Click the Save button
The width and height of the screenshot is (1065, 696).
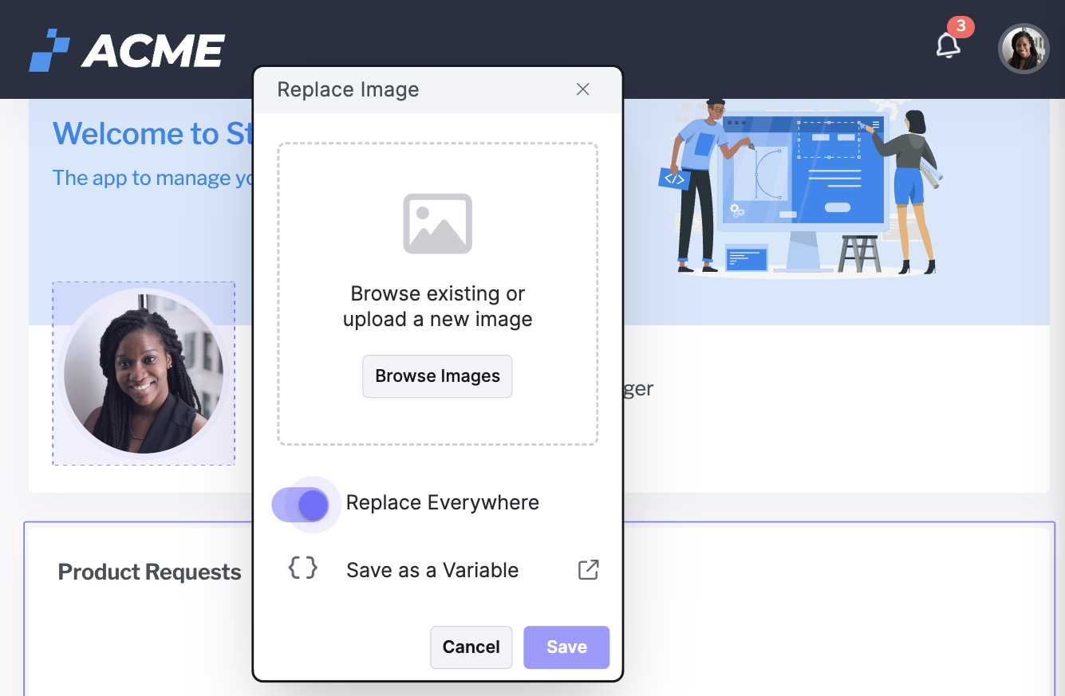click(x=566, y=647)
